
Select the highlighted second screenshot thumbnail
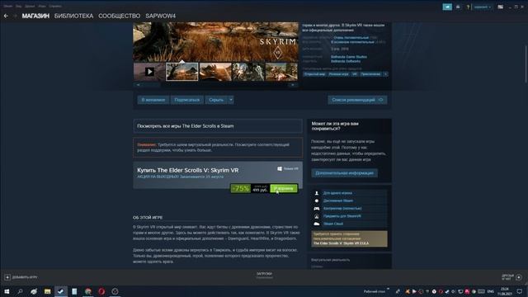[181, 72]
